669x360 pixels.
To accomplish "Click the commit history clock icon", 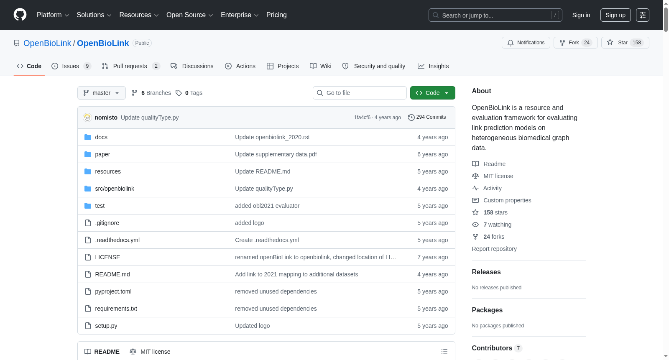I will click(411, 117).
